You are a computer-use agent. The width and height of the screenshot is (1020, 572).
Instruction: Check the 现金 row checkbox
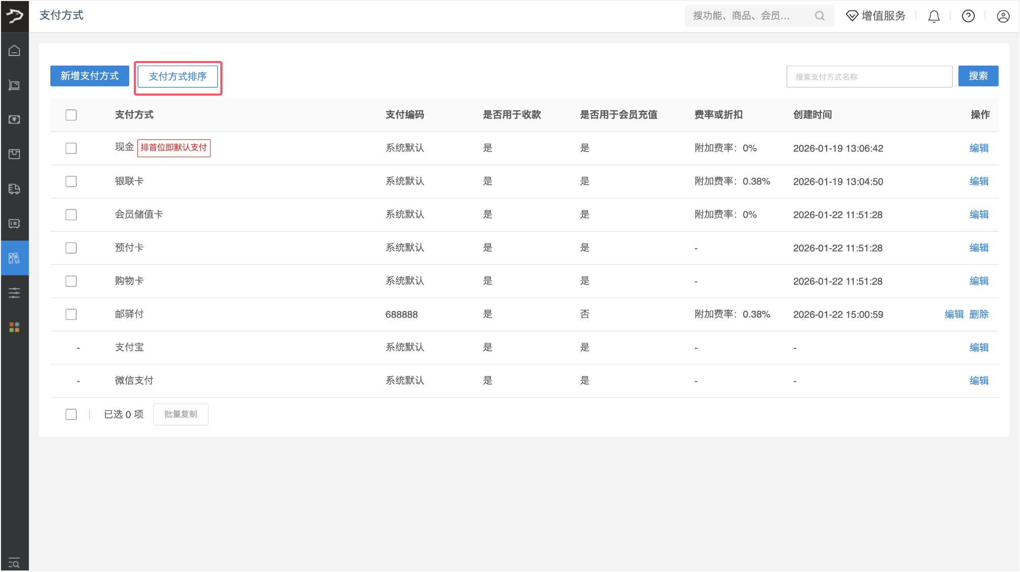pos(71,148)
